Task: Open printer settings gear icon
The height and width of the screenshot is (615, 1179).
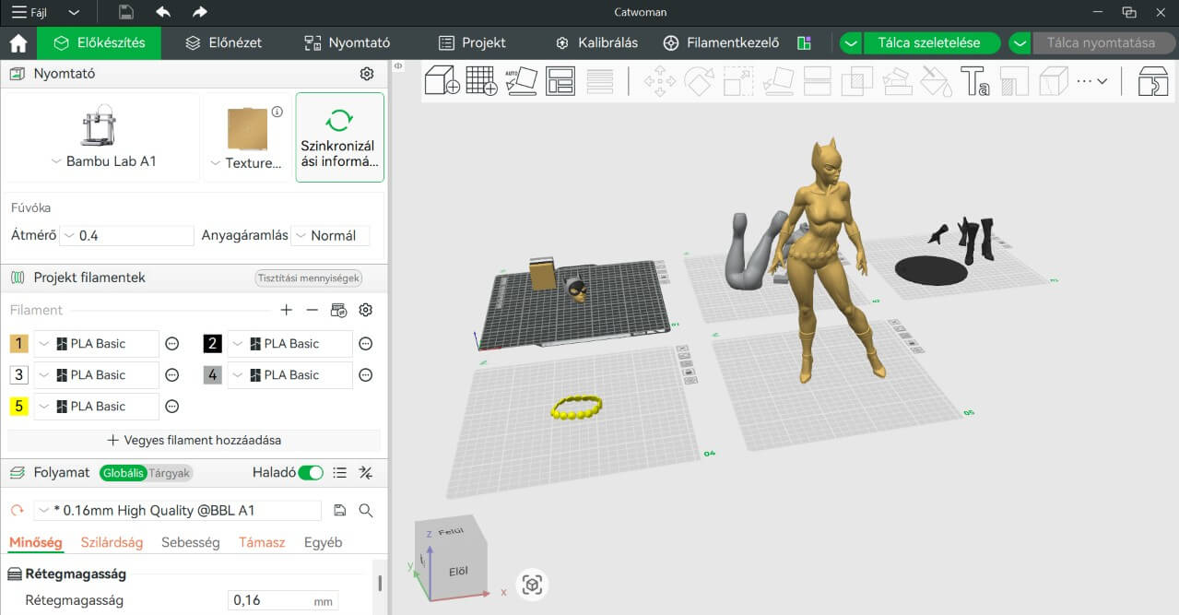Action: click(x=367, y=74)
